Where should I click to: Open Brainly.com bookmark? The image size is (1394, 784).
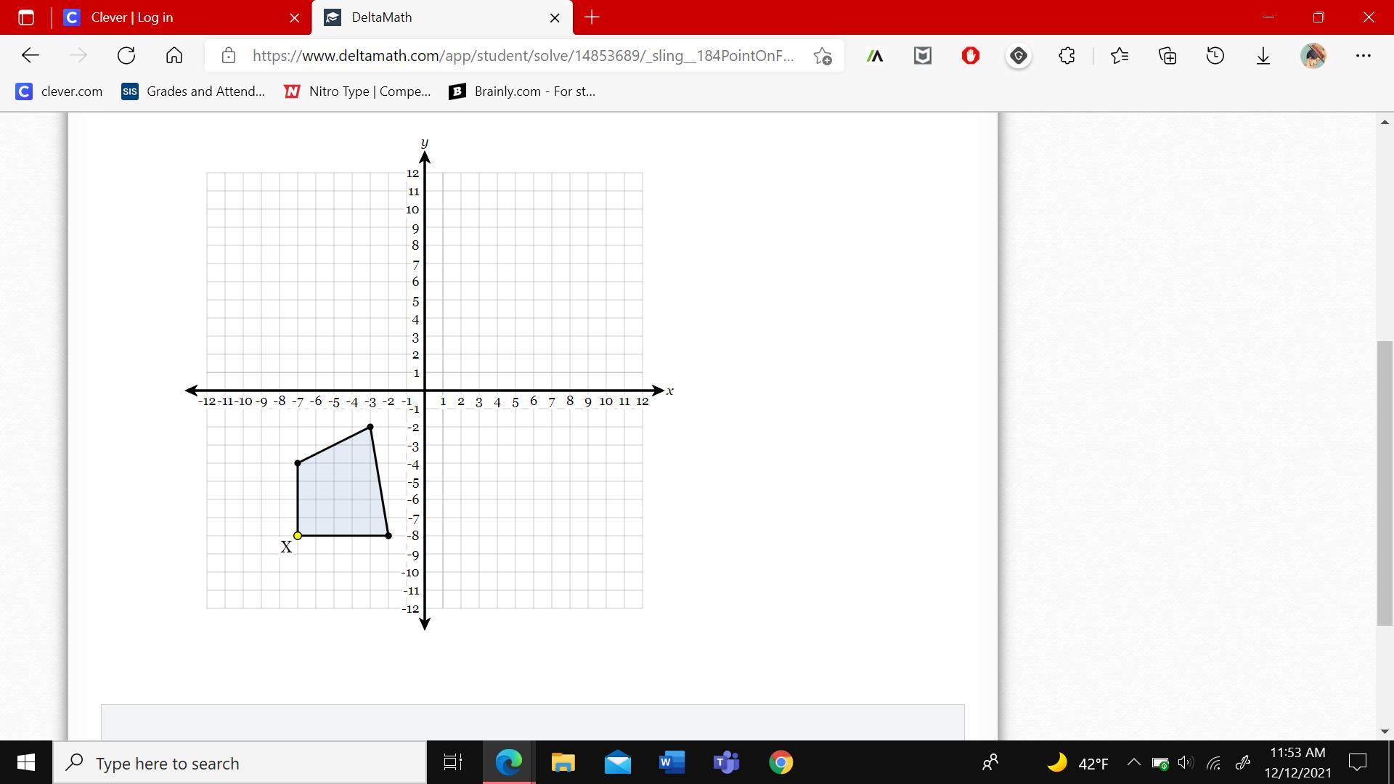pos(522,91)
